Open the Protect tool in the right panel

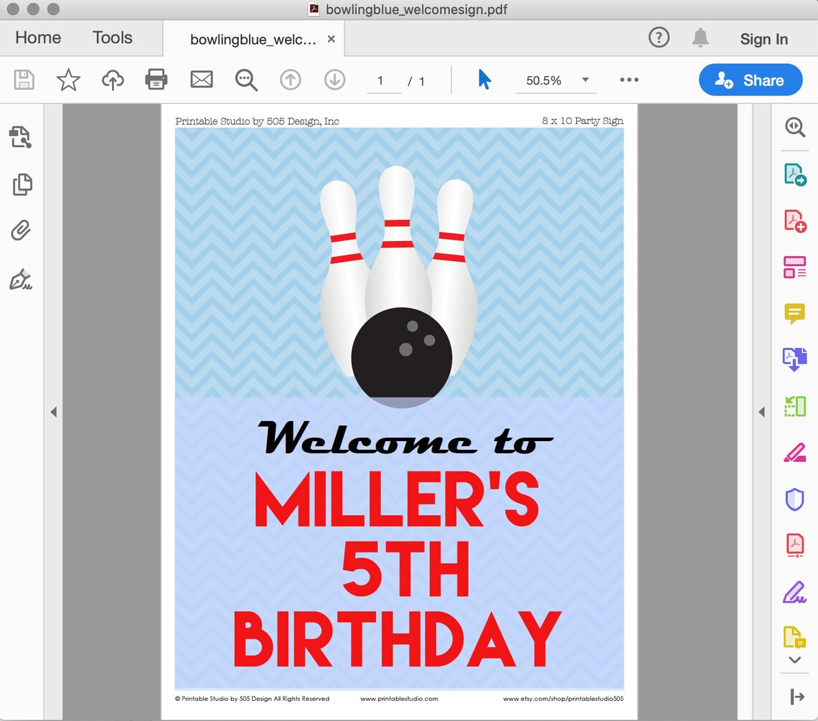pyautogui.click(x=794, y=498)
